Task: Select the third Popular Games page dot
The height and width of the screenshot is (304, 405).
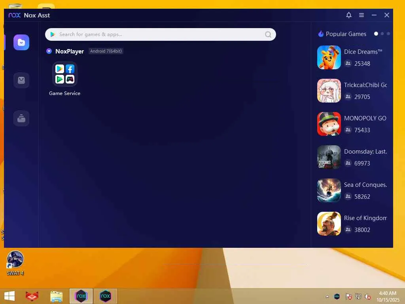Action: click(x=388, y=34)
